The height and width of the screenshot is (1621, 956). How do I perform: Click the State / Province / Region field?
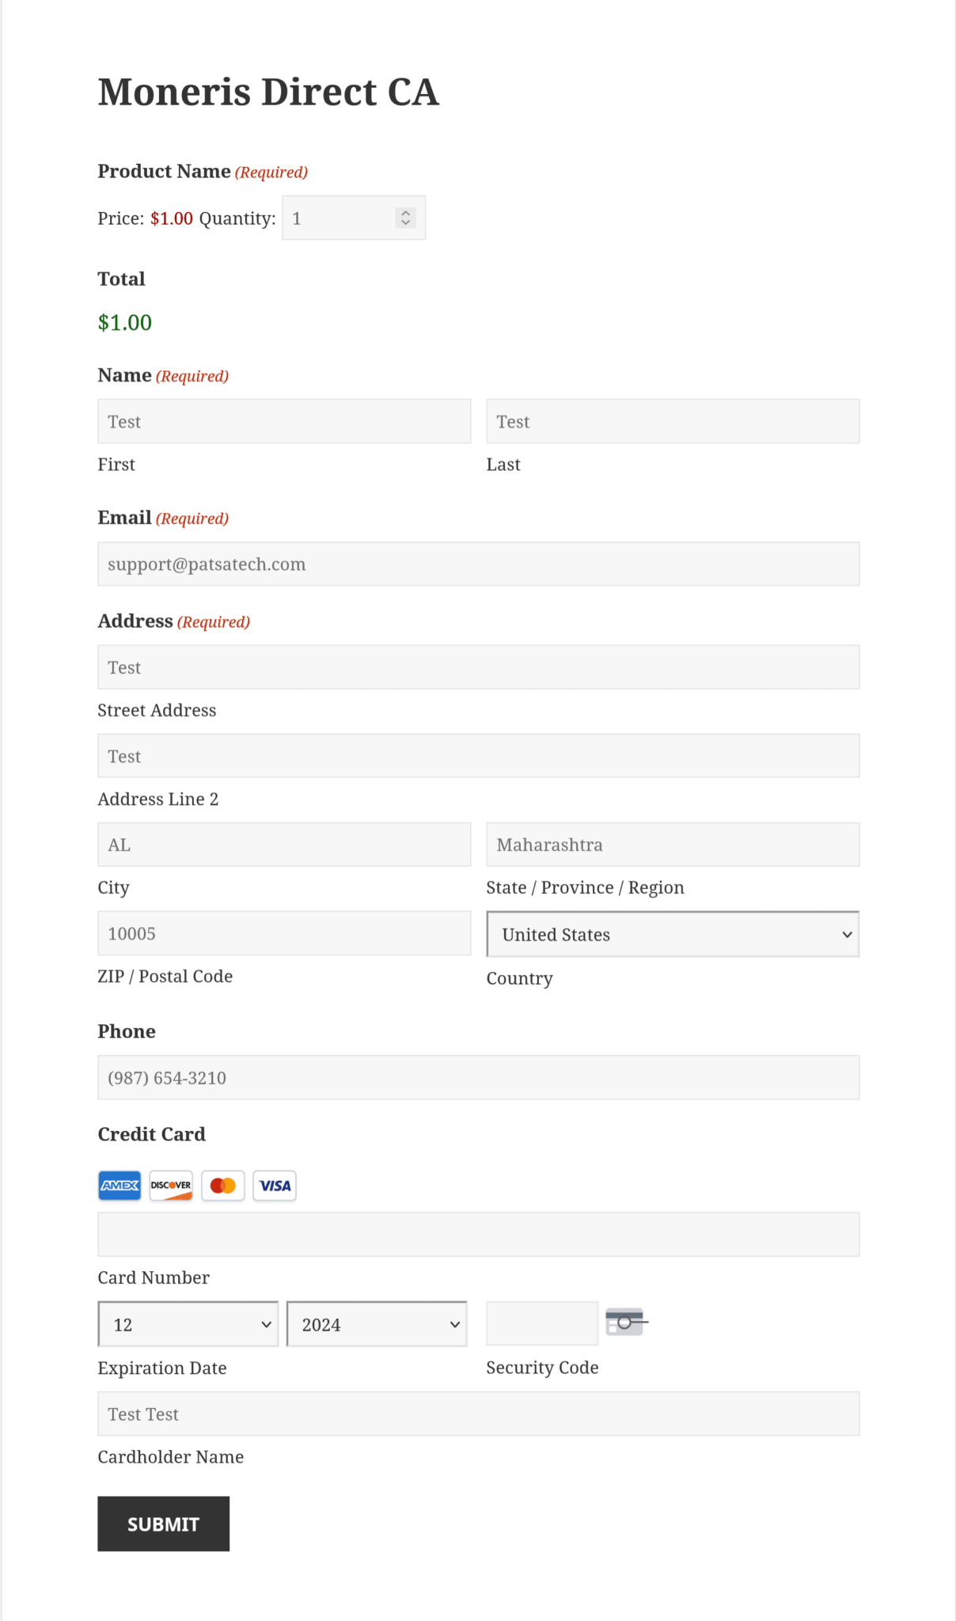(672, 844)
